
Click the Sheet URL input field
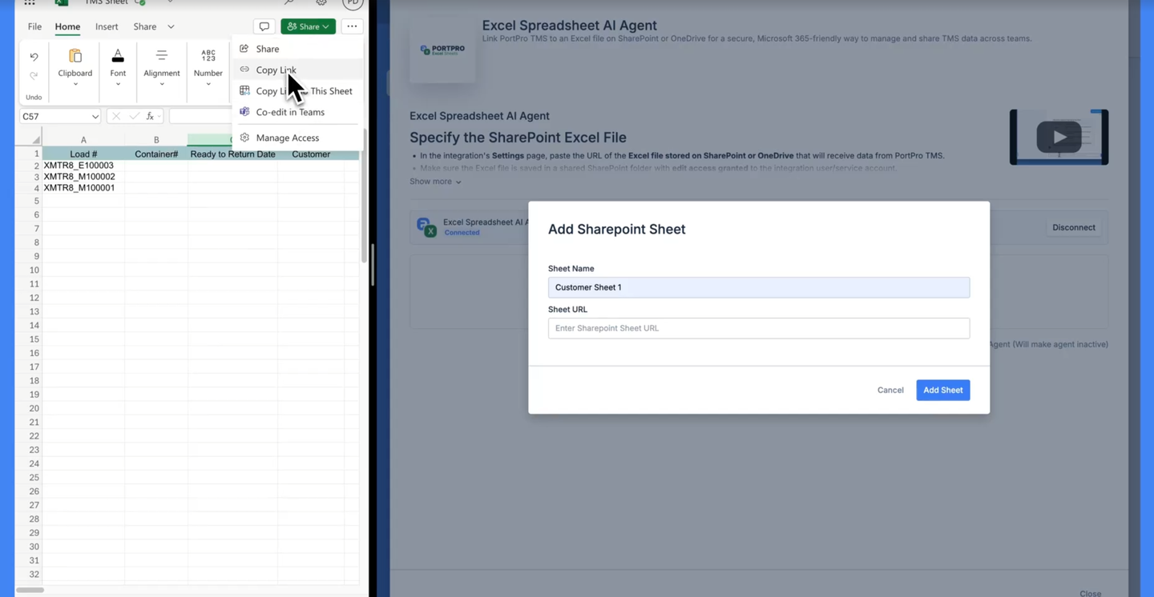click(x=758, y=328)
